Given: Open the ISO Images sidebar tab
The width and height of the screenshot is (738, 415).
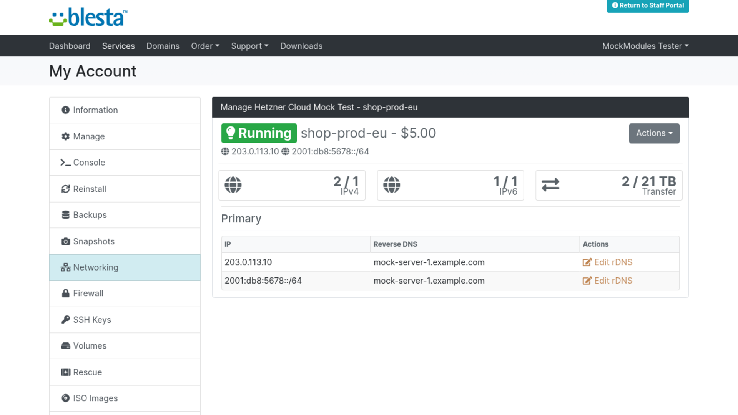Looking at the screenshot, I should click(x=125, y=398).
